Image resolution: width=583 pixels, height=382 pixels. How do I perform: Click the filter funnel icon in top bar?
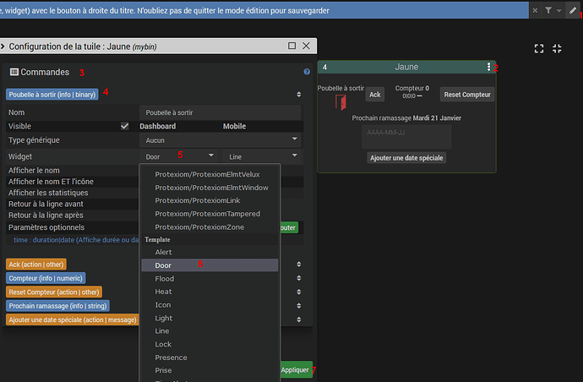[x=548, y=10]
